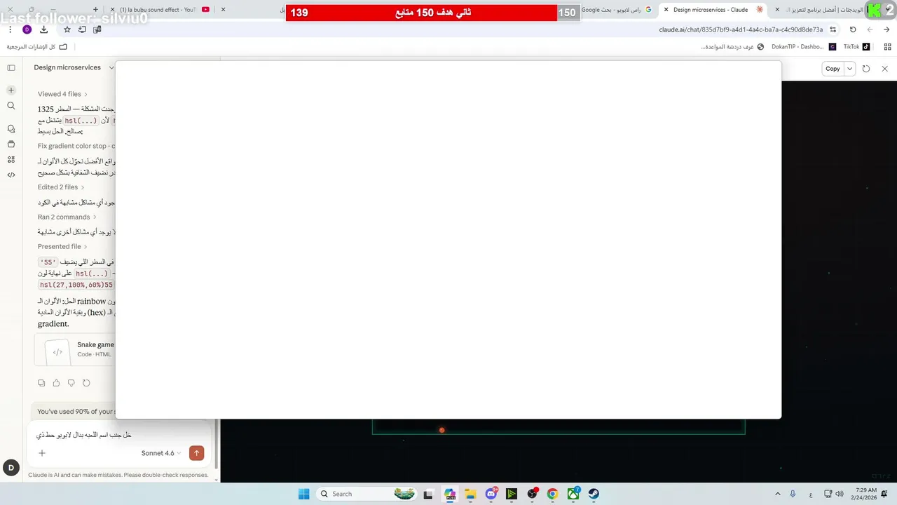The height and width of the screenshot is (505, 897).
Task: Open the all bookmarks folder
Action: coord(37,47)
